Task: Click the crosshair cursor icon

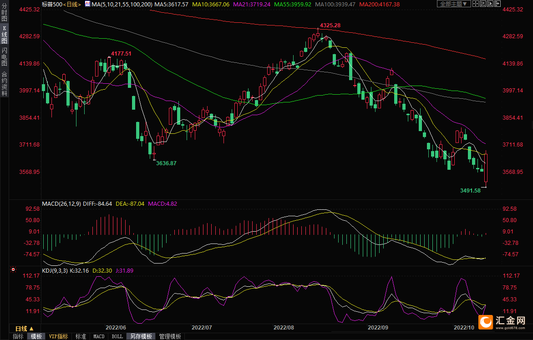Action: click(475, 4)
